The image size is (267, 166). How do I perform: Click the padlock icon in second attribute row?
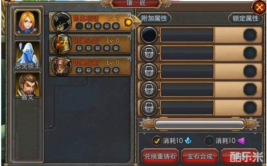click(x=149, y=53)
